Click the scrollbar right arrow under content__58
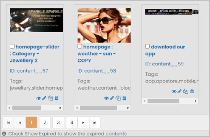The image size is (210, 137). (128, 108)
